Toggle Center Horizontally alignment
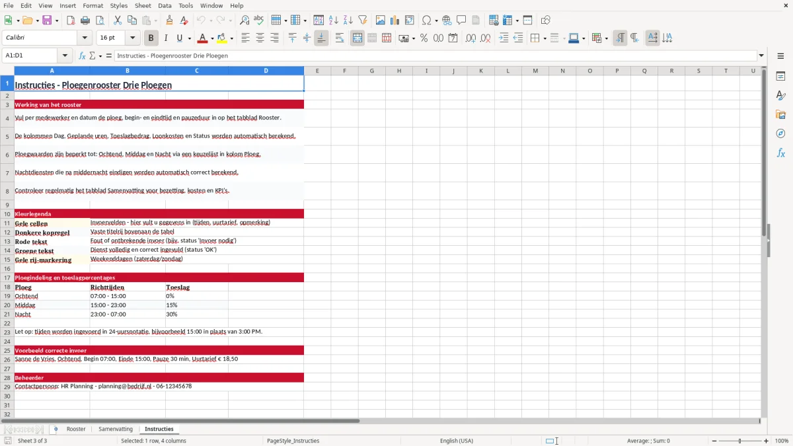This screenshot has height=446, width=793. (260, 38)
